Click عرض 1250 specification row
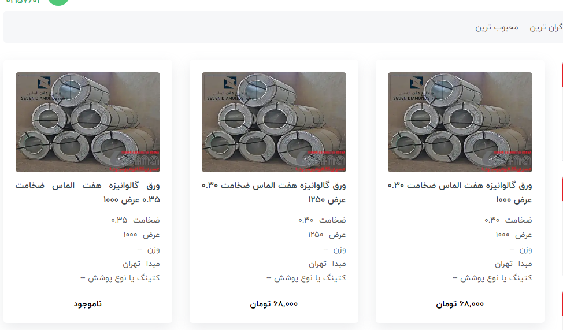563x330 pixels. point(327,235)
